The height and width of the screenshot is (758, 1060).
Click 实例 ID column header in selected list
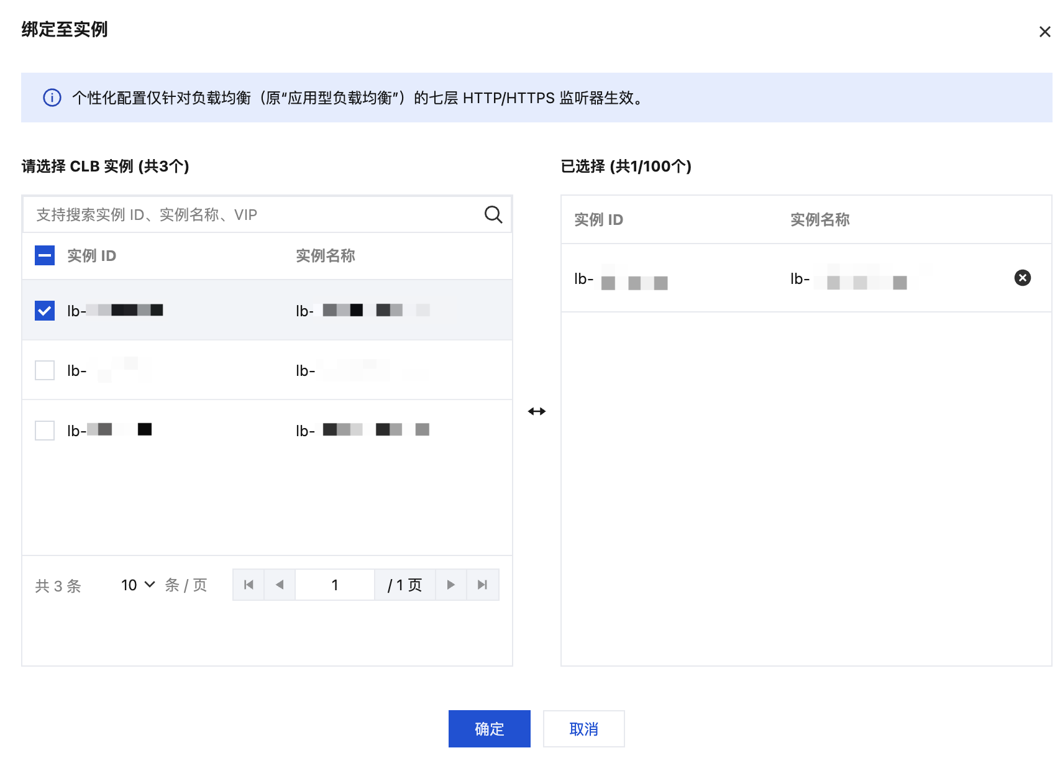[598, 219]
